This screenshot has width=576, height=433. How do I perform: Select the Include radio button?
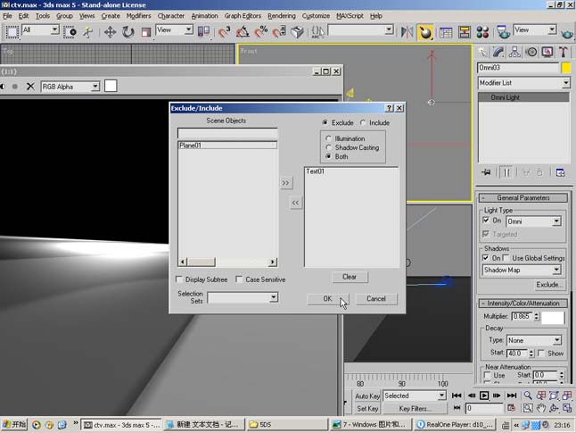pos(363,122)
